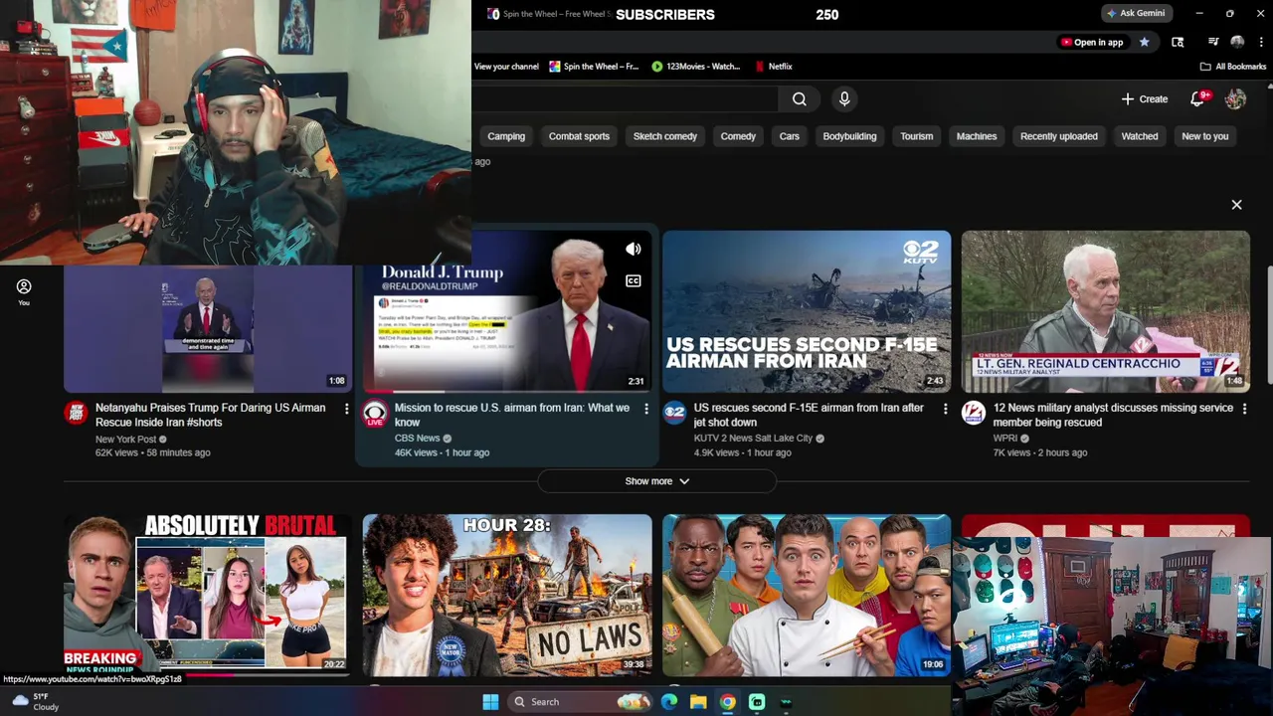1273x716 pixels.
Task: Open options for 12 News military analyst video
Action: click(1244, 409)
